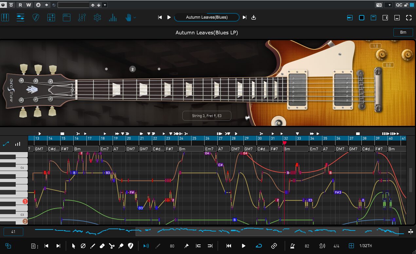The image size is (416, 254).
Task: Click the export download icon
Action: point(253,18)
